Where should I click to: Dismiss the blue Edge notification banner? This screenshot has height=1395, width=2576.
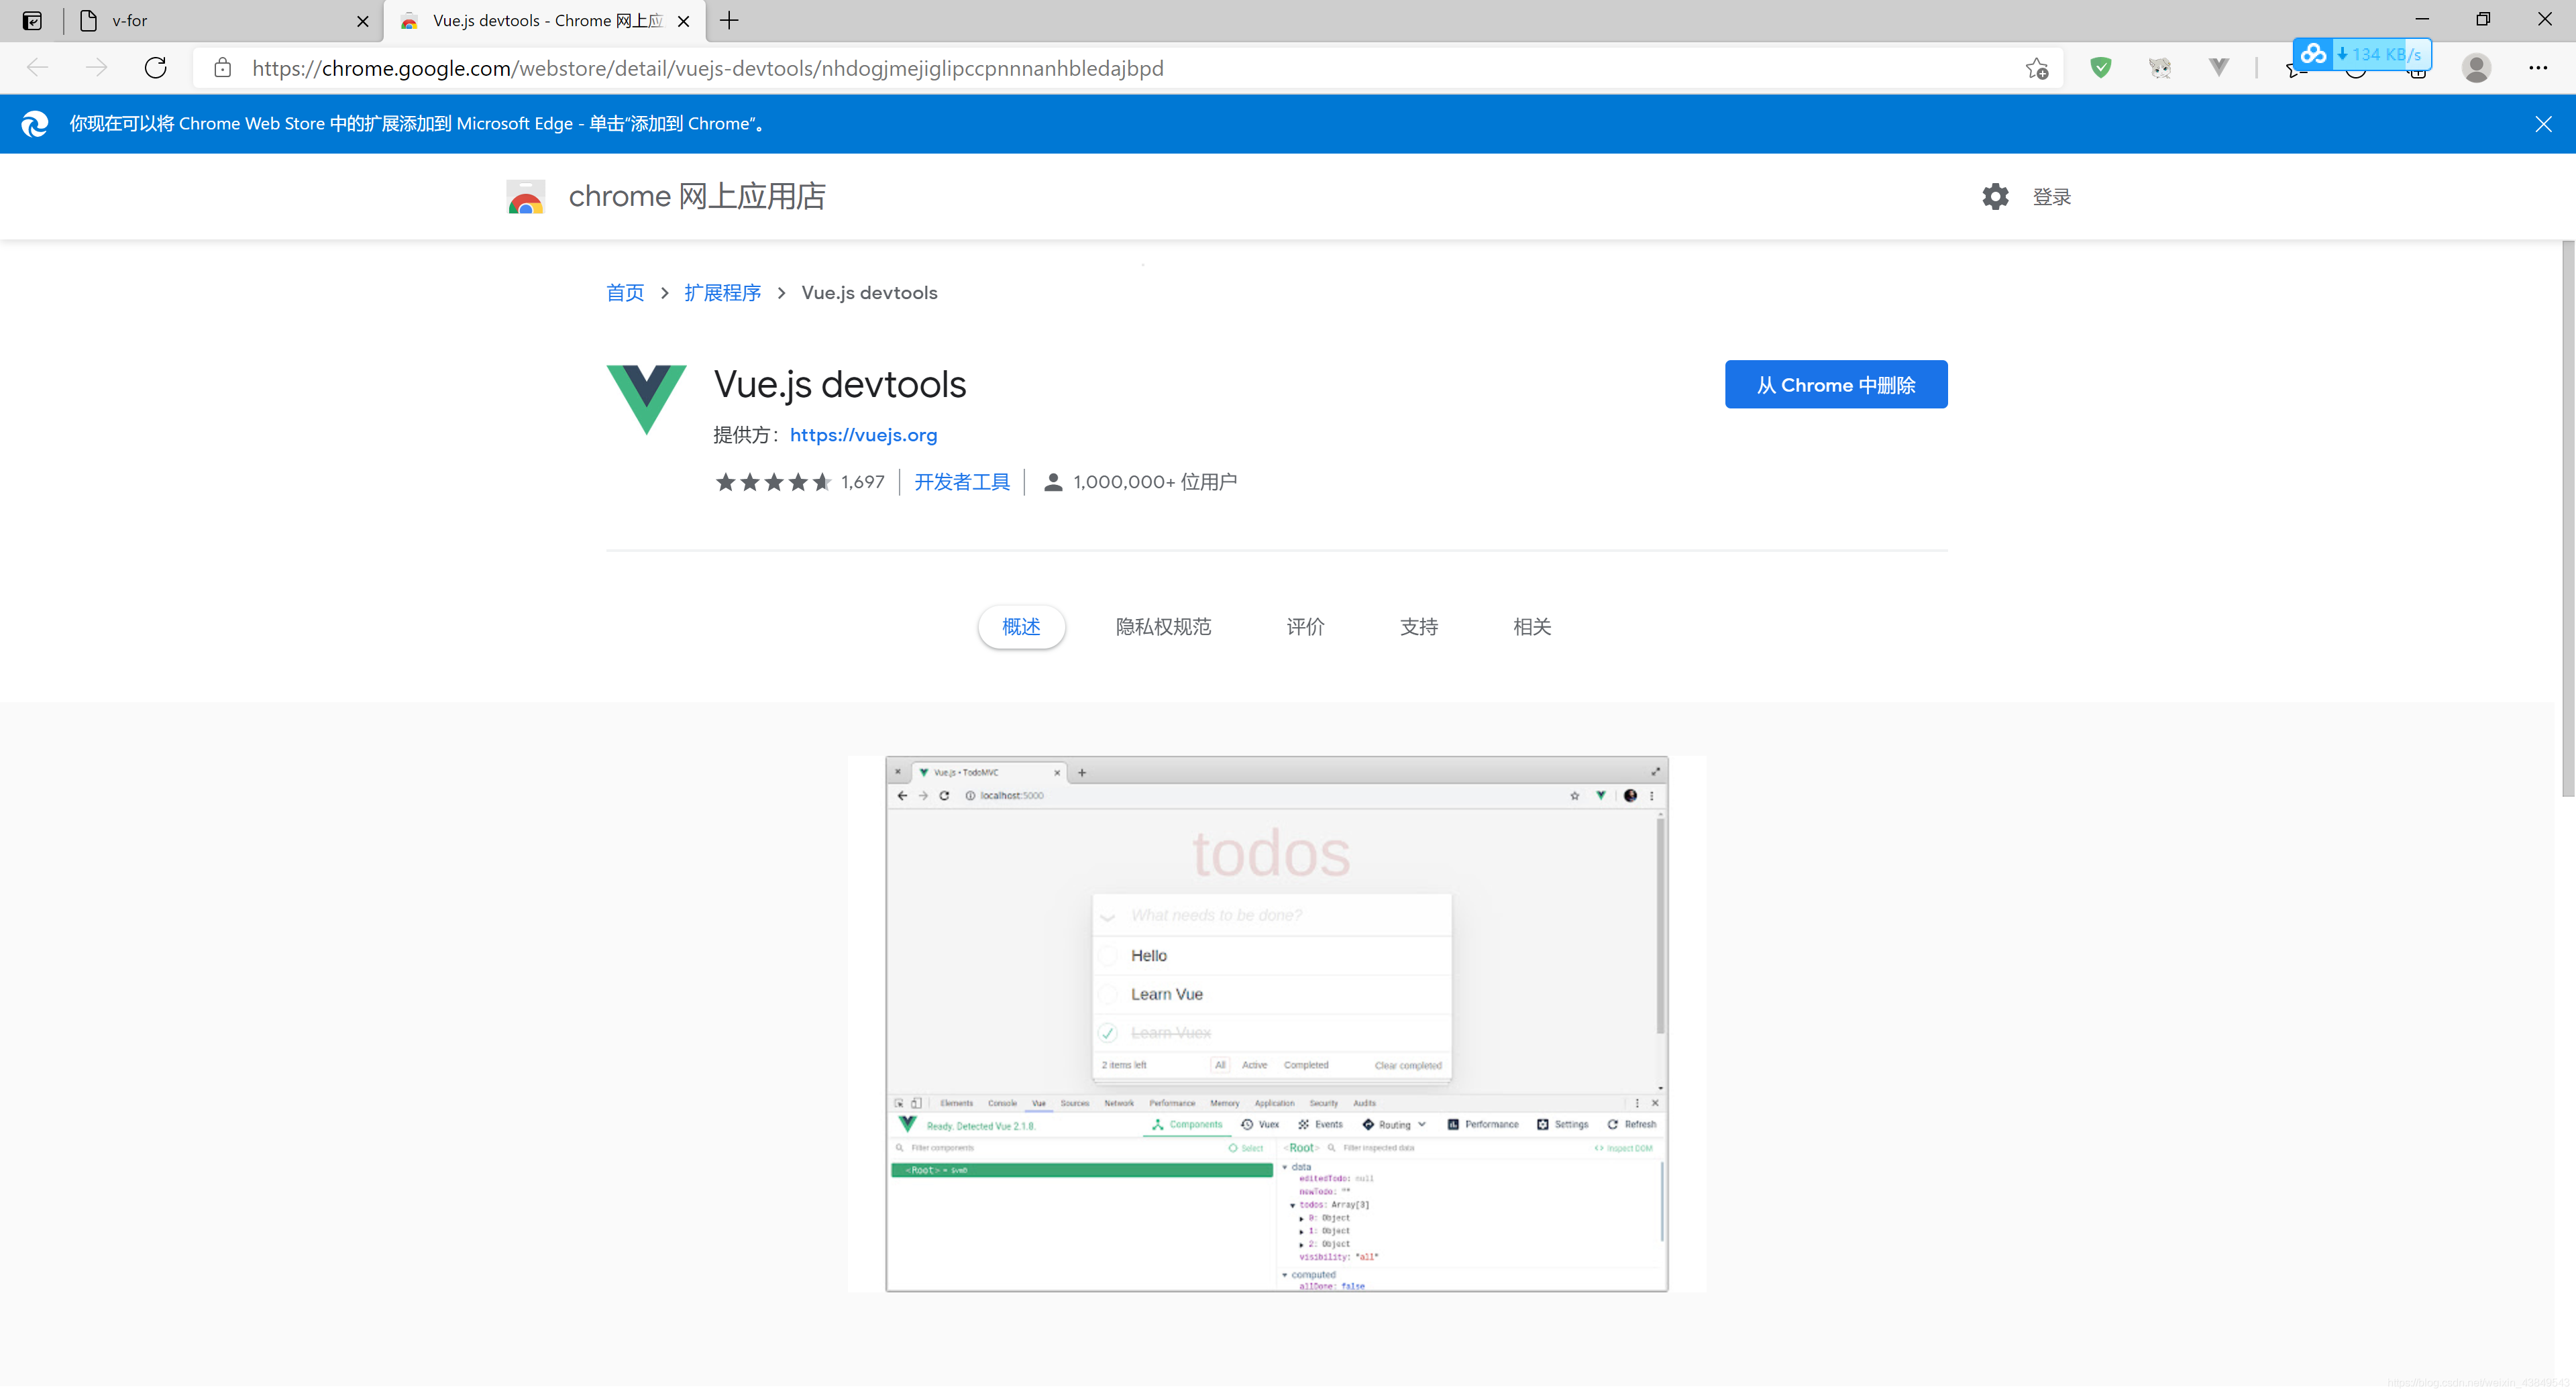[x=2542, y=124]
